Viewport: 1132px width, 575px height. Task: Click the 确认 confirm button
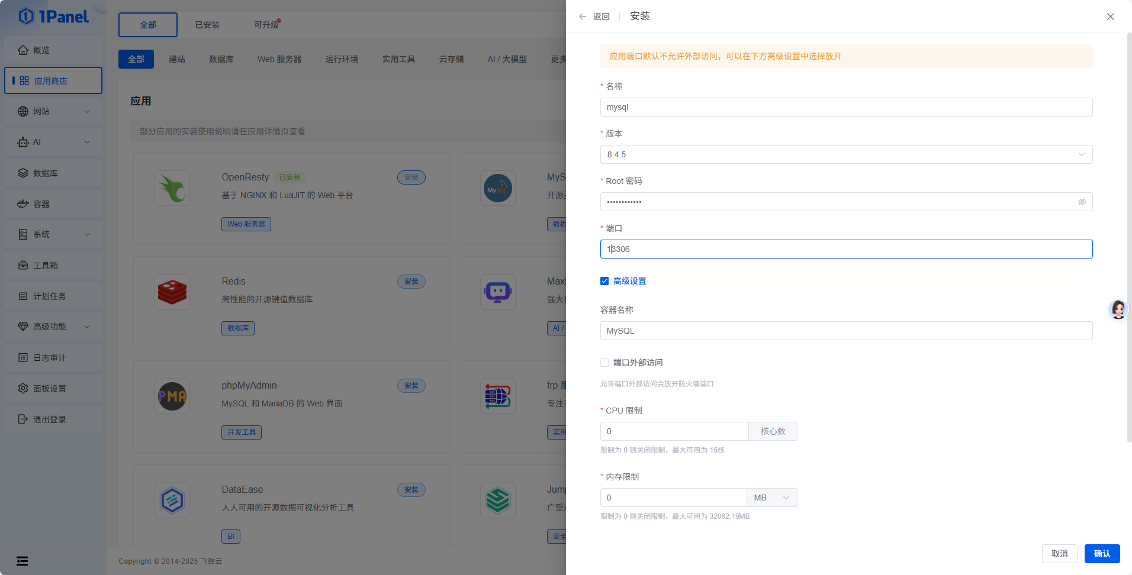pyautogui.click(x=1102, y=554)
